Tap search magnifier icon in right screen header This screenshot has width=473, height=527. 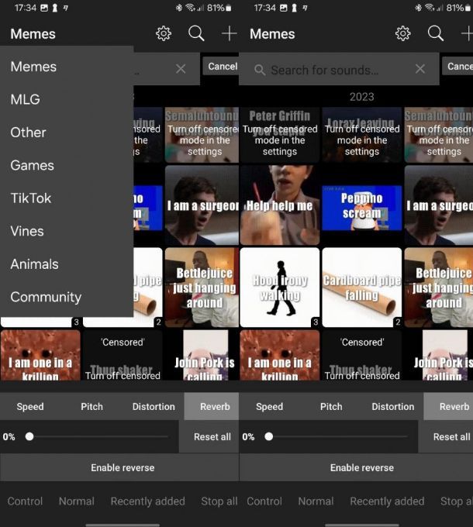(435, 33)
